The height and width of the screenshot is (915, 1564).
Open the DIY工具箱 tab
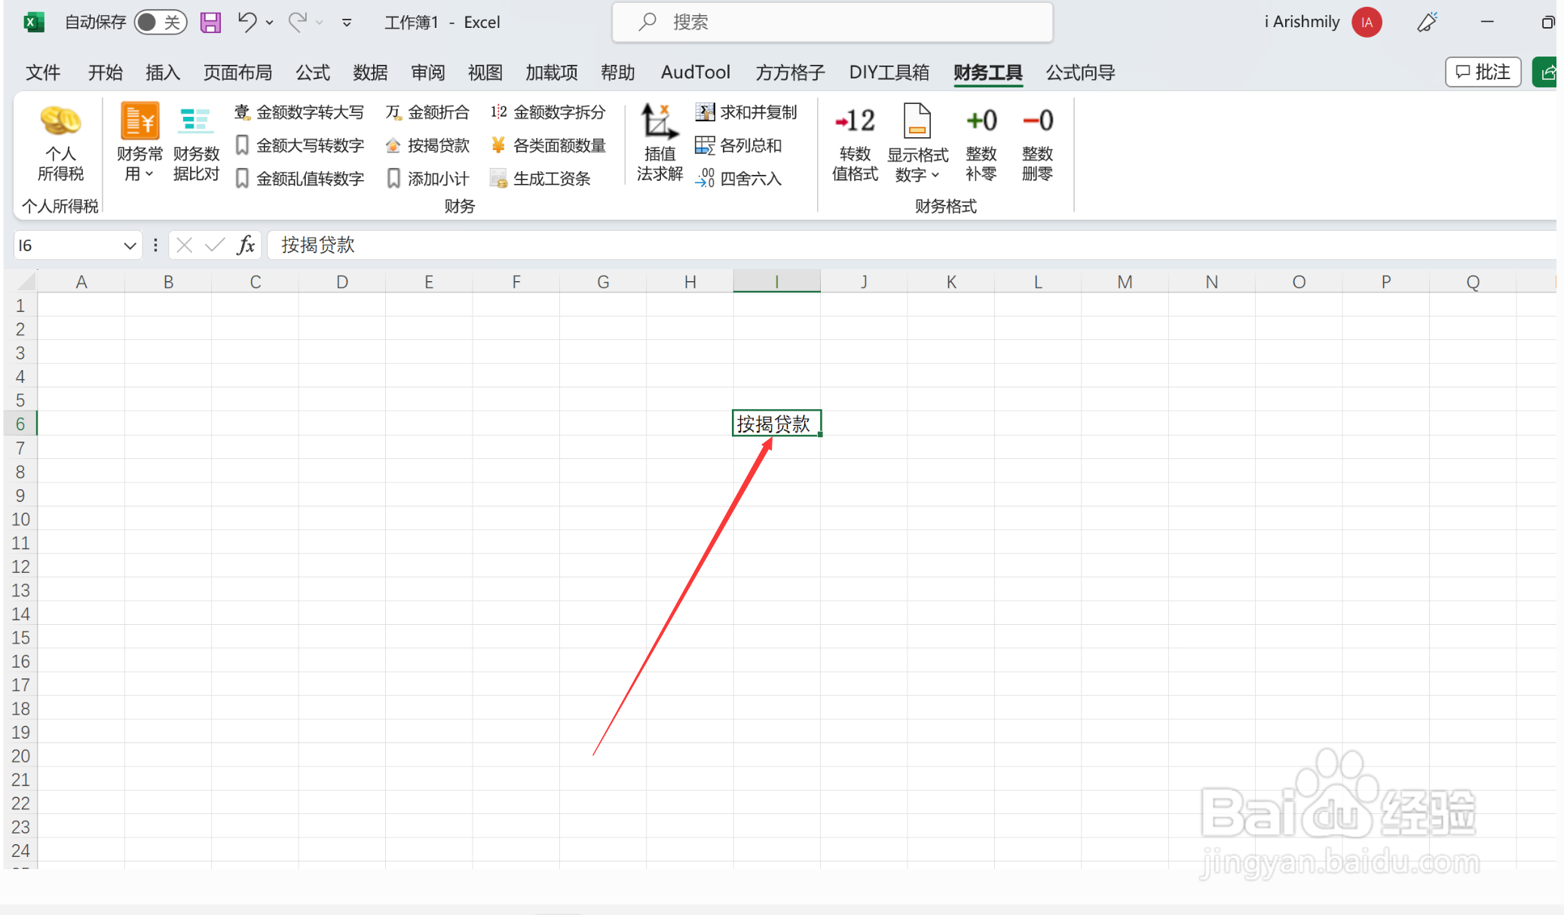coord(889,72)
